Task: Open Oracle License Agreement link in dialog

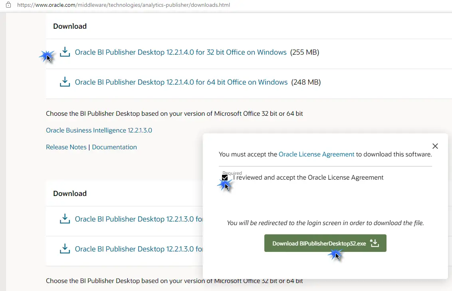Action: 317,154
